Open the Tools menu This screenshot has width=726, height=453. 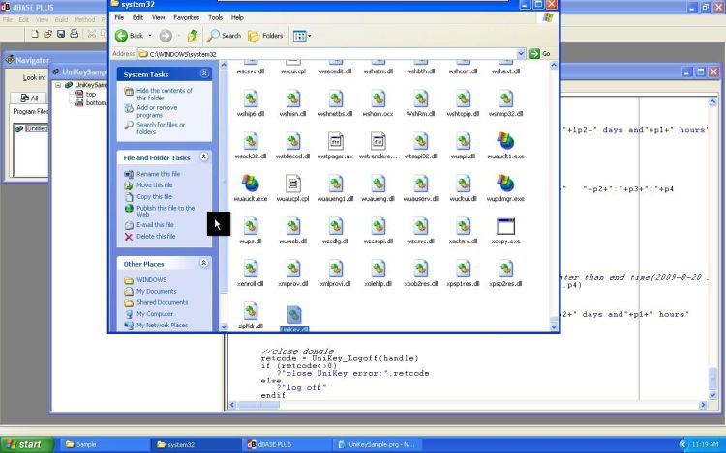click(x=215, y=17)
